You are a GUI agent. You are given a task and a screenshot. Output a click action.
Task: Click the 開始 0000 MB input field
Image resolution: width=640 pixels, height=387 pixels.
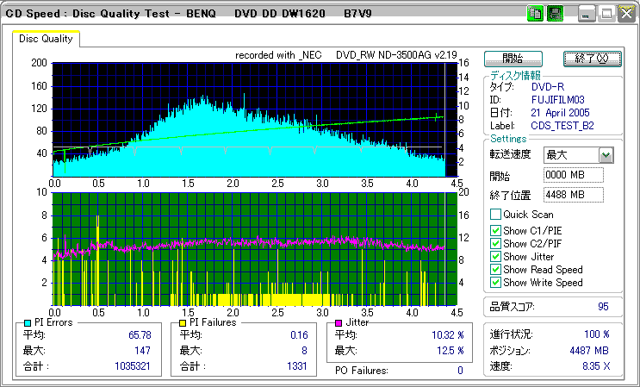574,175
